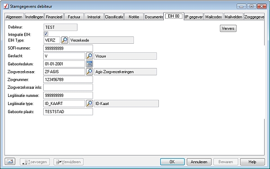Click the Integratie EIH label
270x169 pixels.
click(20, 35)
